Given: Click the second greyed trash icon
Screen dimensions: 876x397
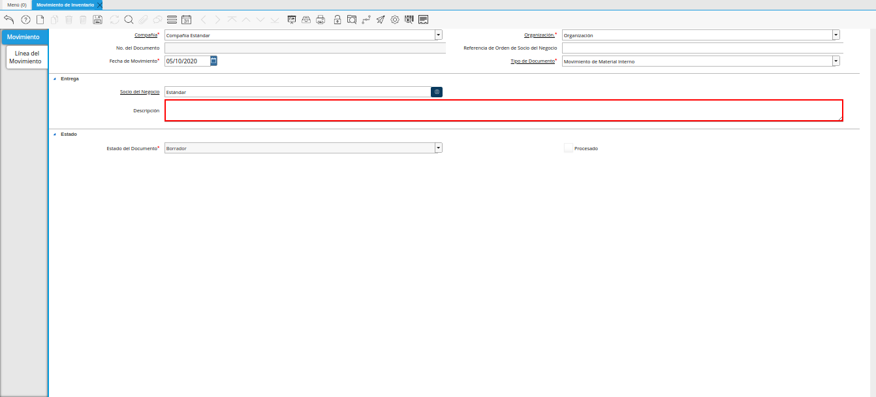Looking at the screenshot, I should pyautogui.click(x=83, y=20).
